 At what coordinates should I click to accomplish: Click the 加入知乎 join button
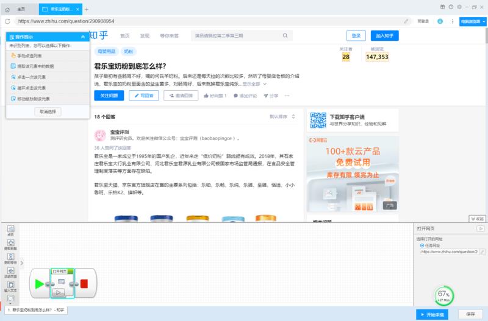(385, 36)
